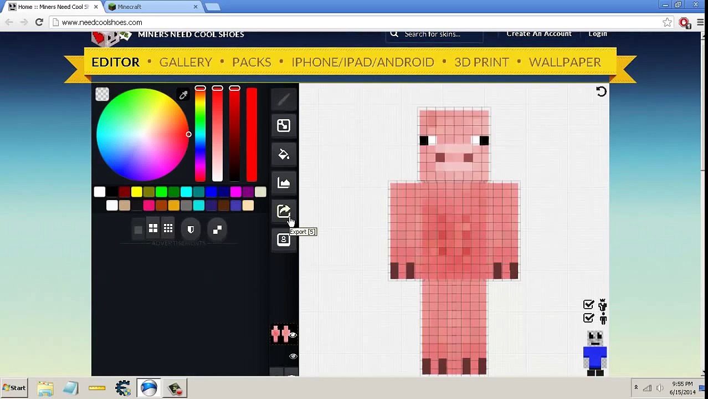Image resolution: width=708 pixels, height=399 pixels.
Task: Select the dark red palette swatch
Action: click(x=124, y=192)
